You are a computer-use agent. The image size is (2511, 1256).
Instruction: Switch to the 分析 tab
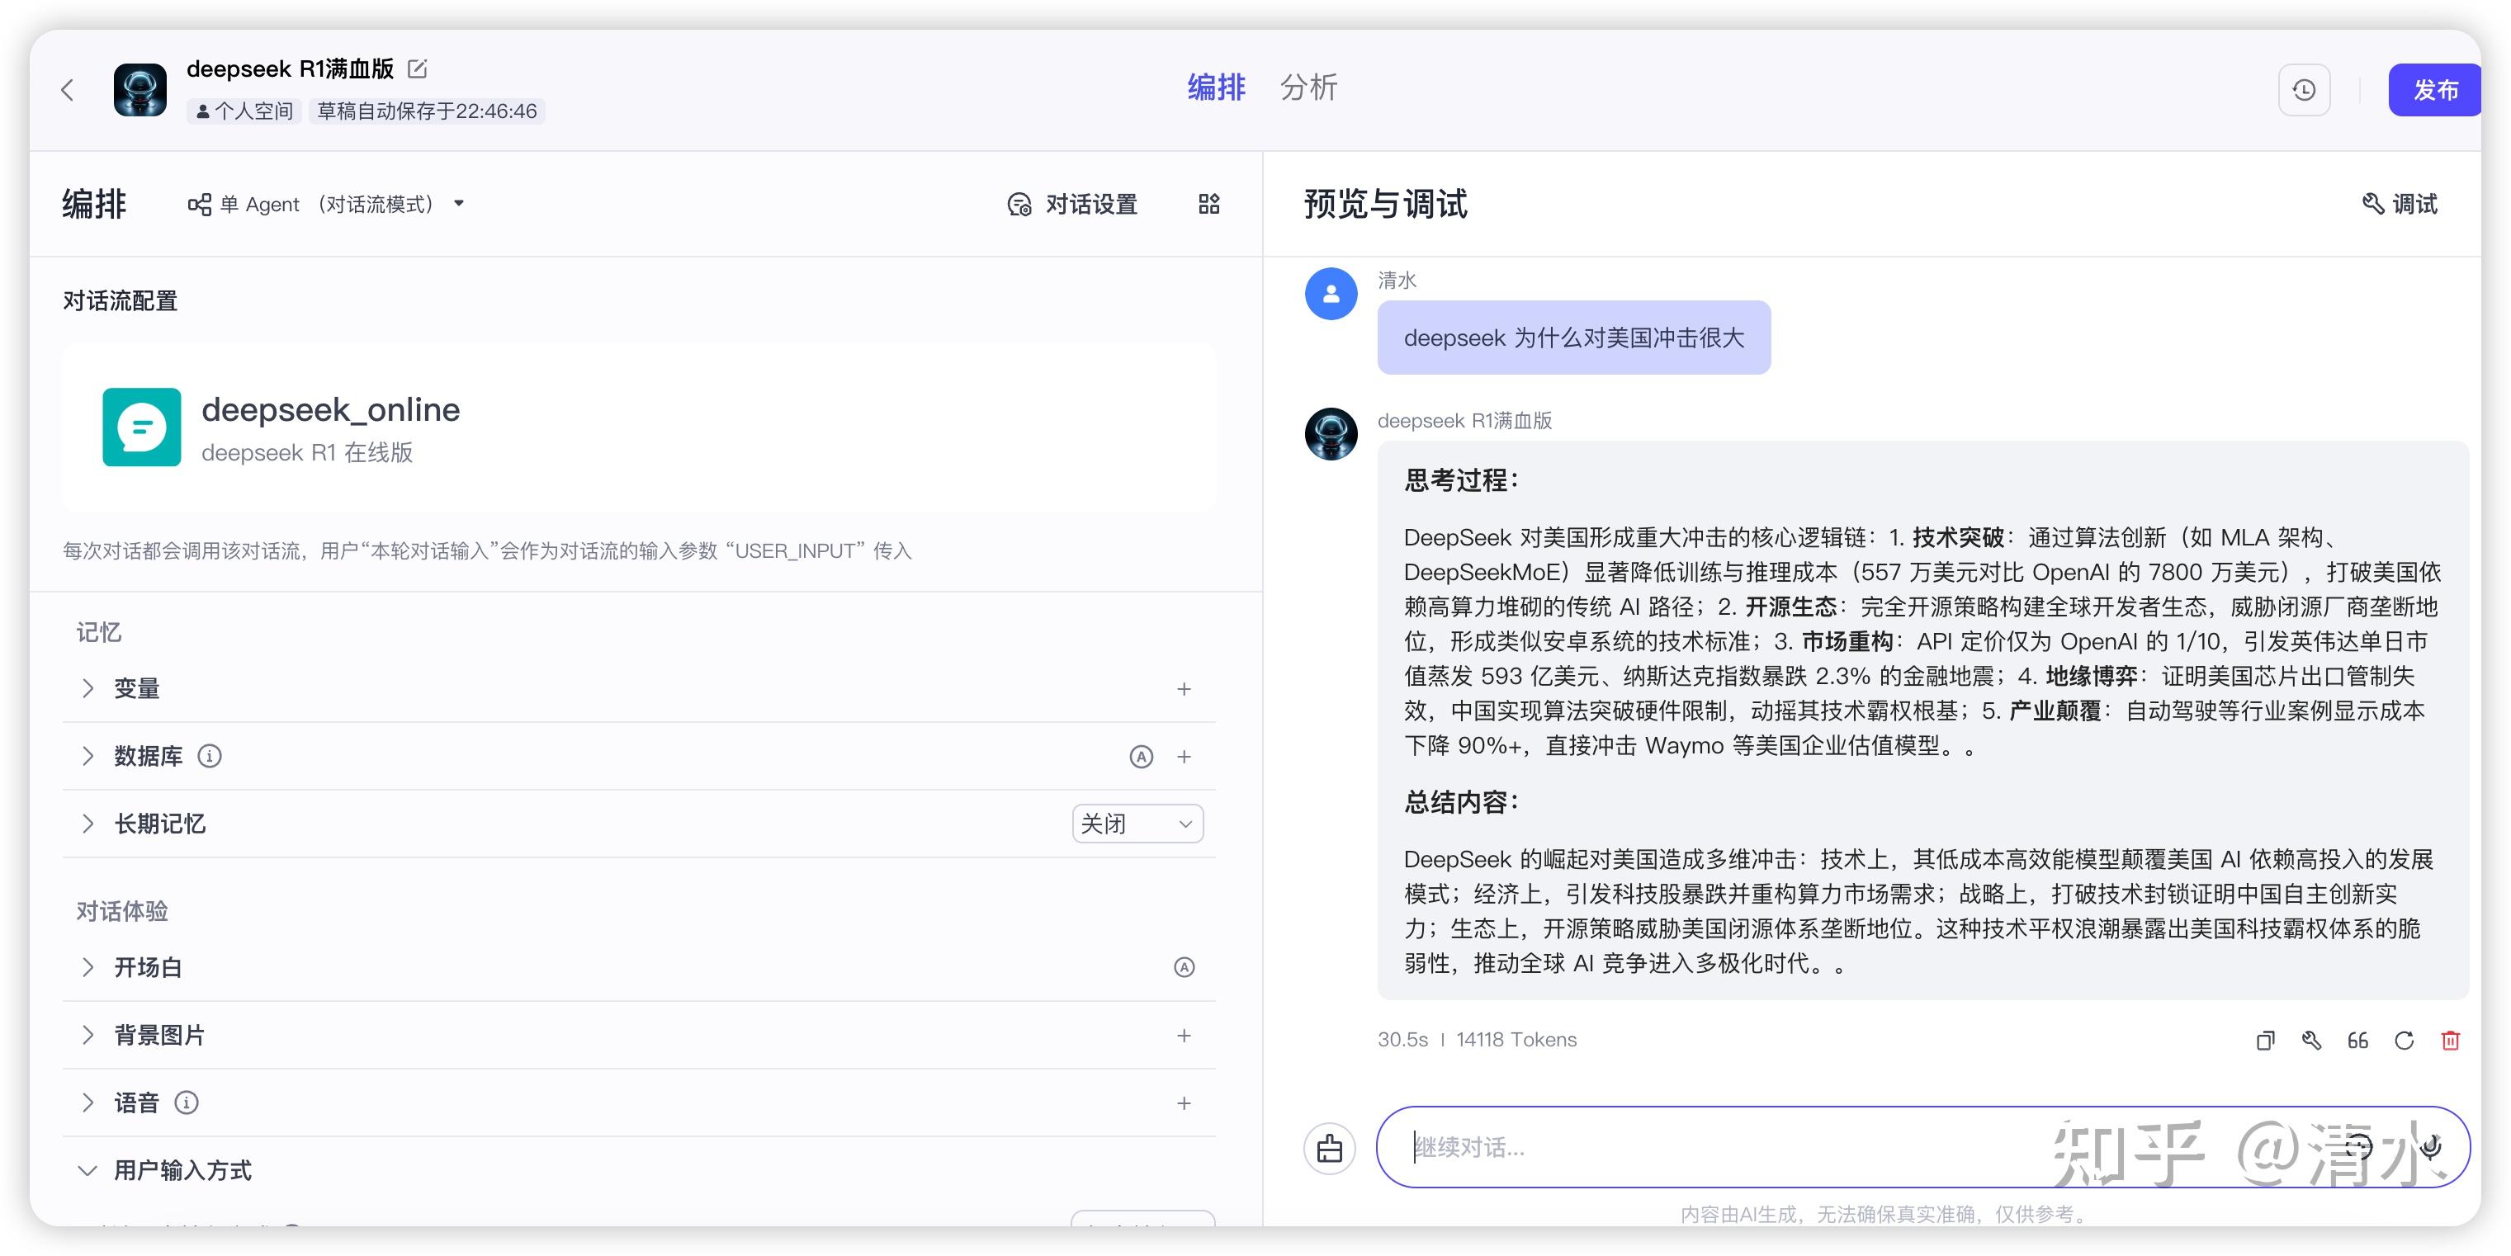[1308, 87]
